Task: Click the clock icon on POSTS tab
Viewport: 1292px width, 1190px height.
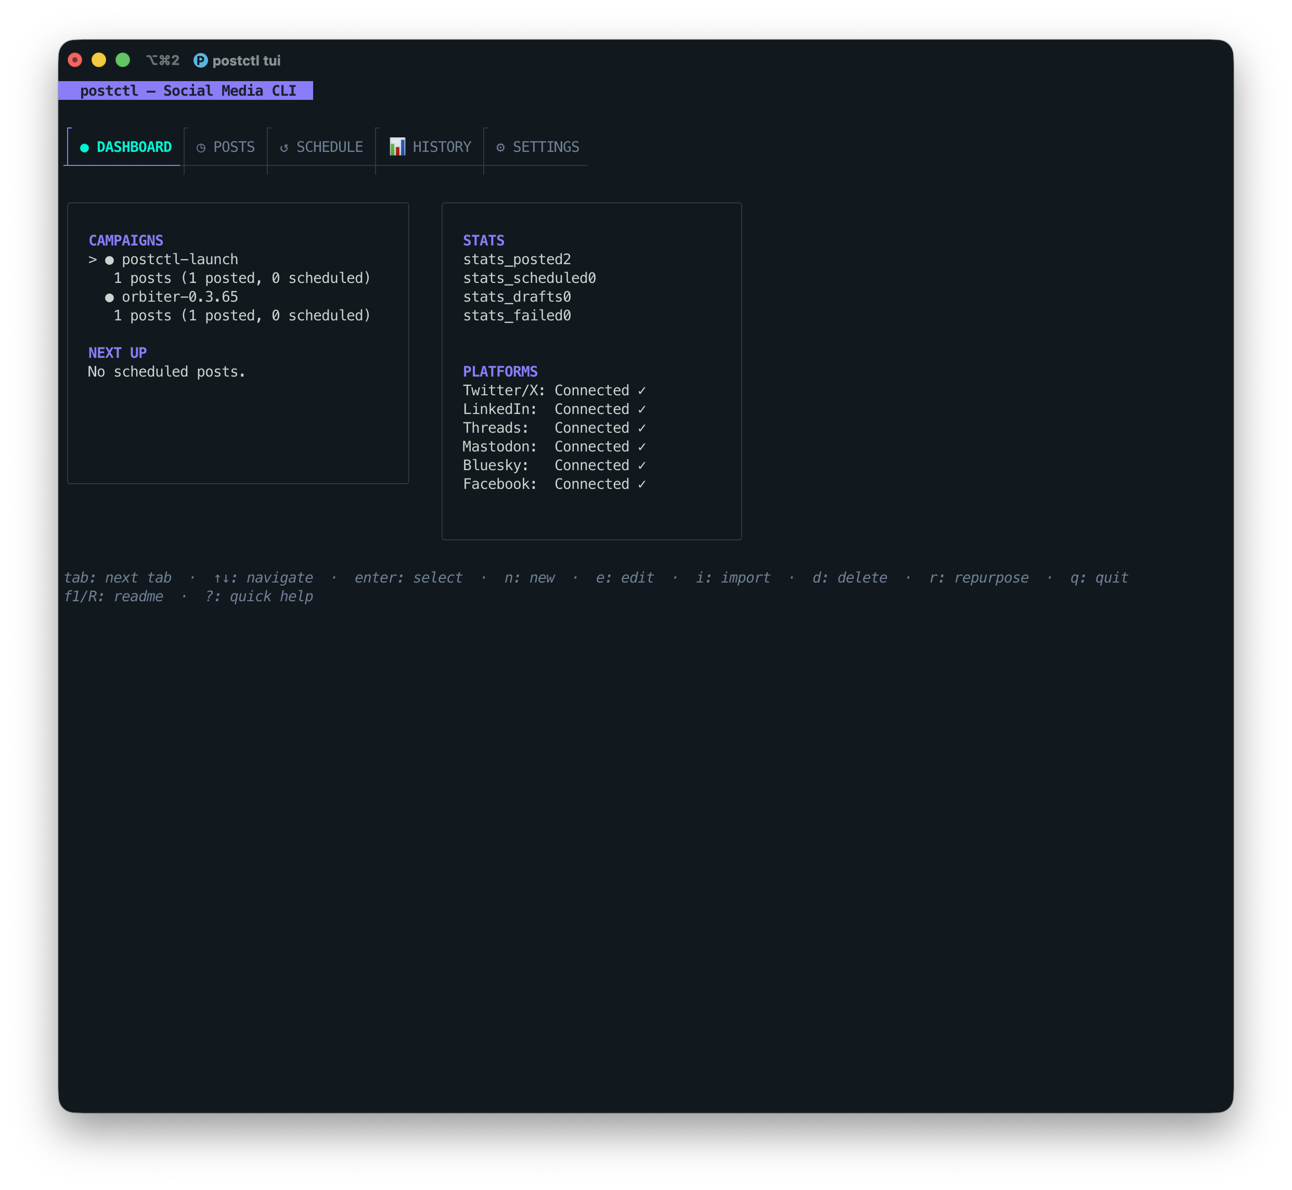Action: tap(201, 148)
